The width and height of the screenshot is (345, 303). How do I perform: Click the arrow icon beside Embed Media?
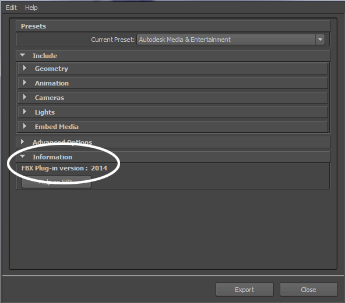[x=24, y=126]
